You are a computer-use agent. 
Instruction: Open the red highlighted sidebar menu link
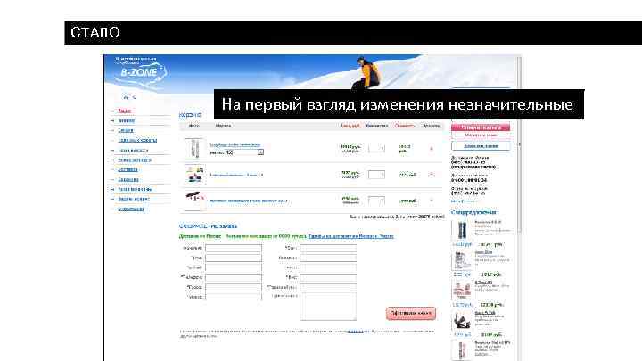click(x=125, y=111)
